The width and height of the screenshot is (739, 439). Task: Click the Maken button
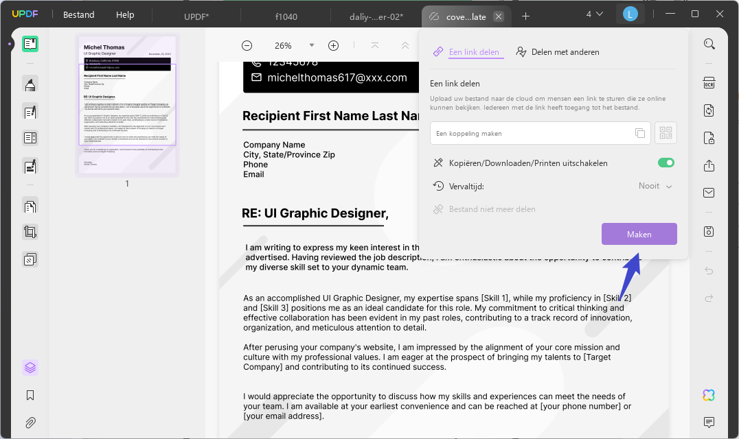click(639, 234)
